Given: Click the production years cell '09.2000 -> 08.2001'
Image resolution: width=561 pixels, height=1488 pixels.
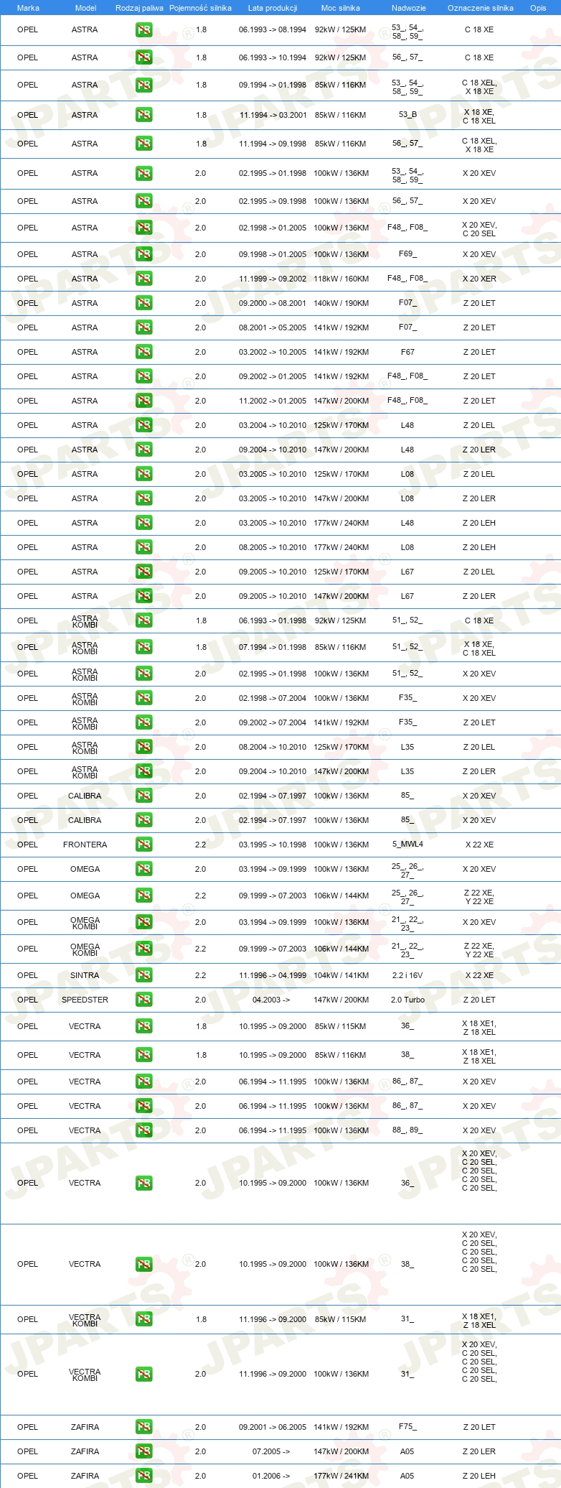Looking at the screenshot, I should click(273, 303).
